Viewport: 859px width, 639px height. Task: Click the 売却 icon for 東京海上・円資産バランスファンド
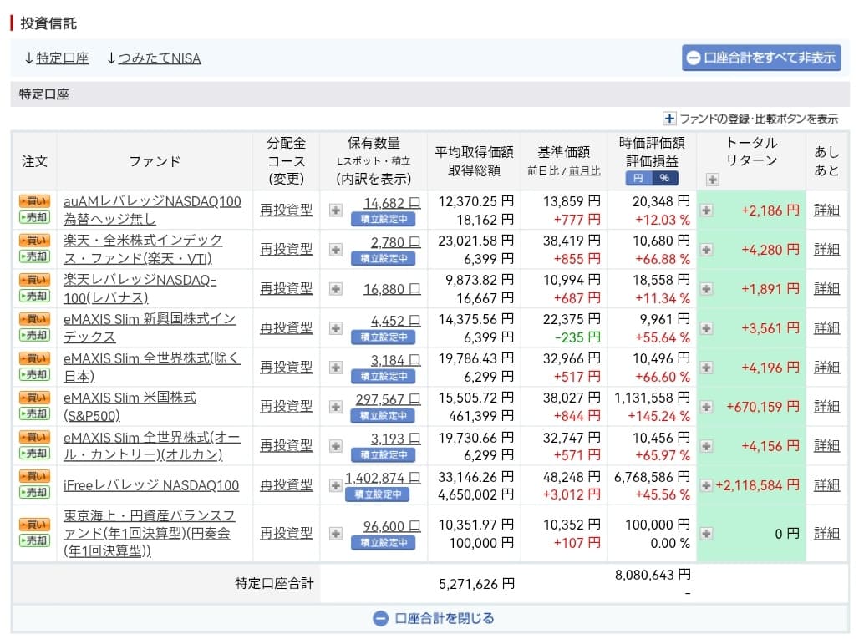[33, 540]
